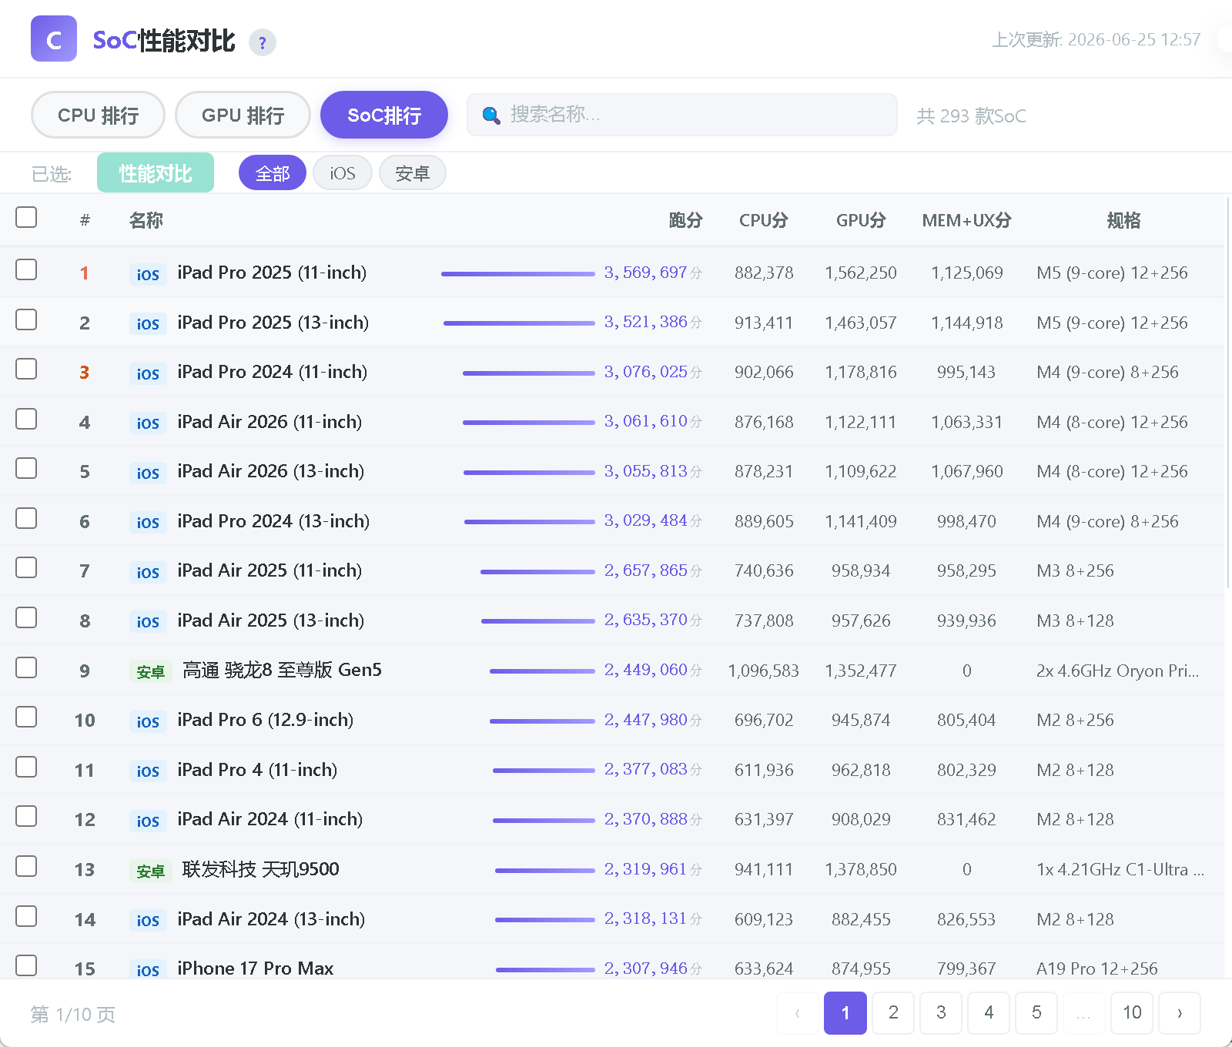The image size is (1232, 1047).
Task: Click the 第 1/10 页 page indicator
Action: point(73,1015)
